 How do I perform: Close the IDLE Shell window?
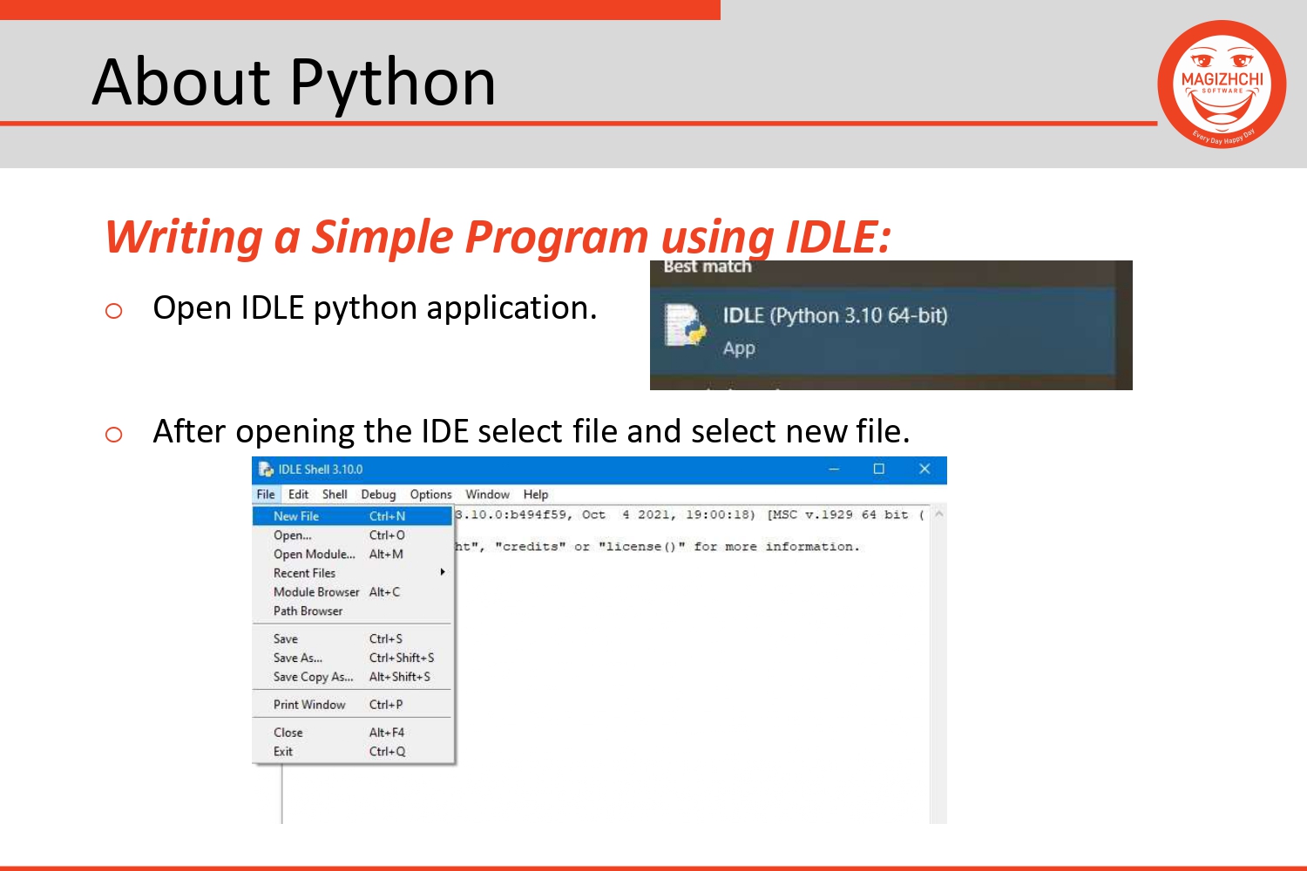click(x=924, y=469)
